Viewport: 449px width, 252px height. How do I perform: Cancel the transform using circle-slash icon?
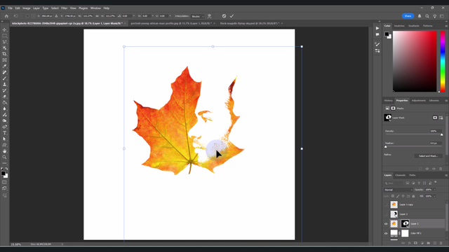click(x=224, y=16)
